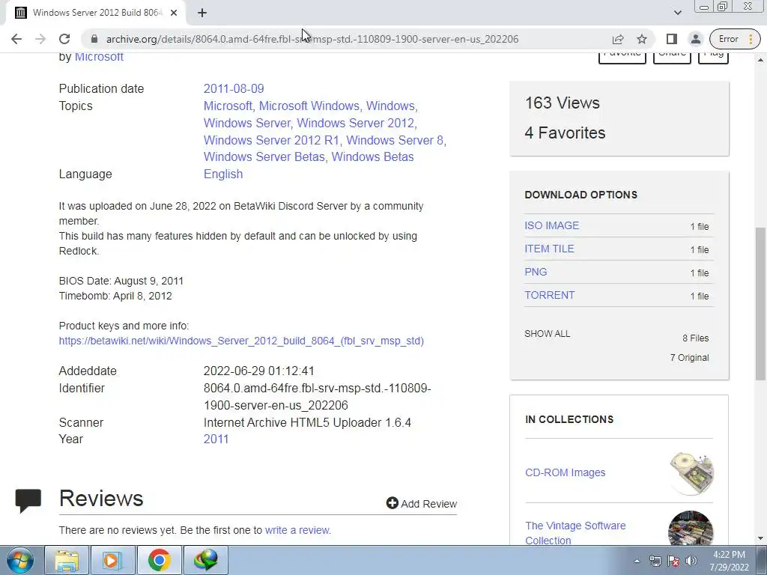Open the CD-ROM Images collection link
This screenshot has width=767, height=575.
[x=565, y=472]
